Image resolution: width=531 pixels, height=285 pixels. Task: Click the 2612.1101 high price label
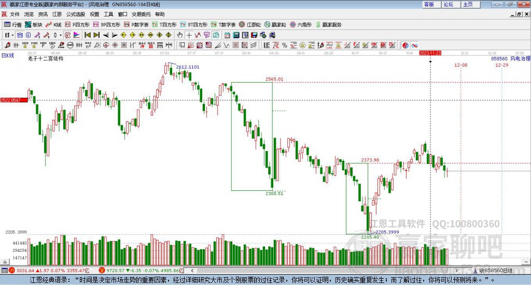tap(188, 67)
